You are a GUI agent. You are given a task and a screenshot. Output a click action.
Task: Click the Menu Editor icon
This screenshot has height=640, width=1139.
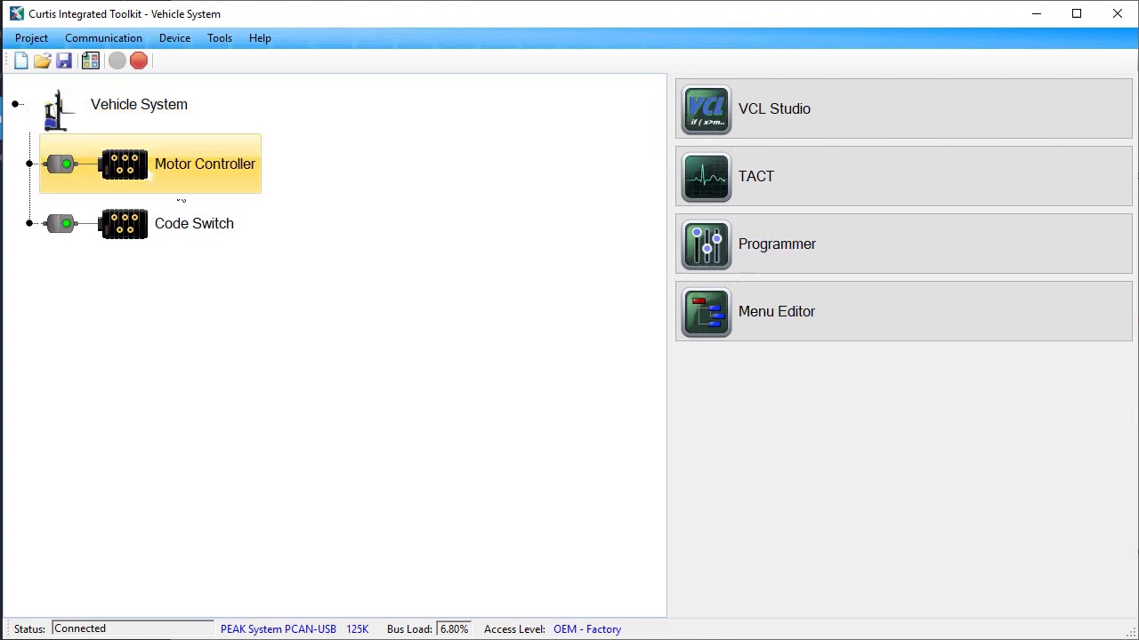707,312
